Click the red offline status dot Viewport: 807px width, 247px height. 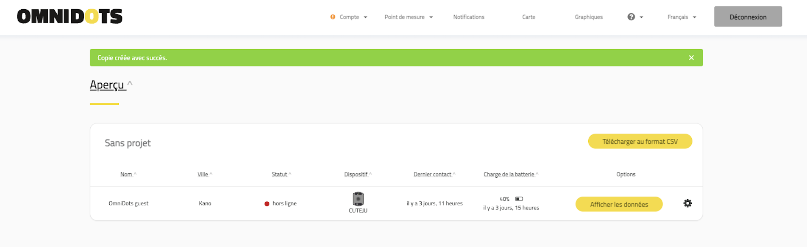267,204
